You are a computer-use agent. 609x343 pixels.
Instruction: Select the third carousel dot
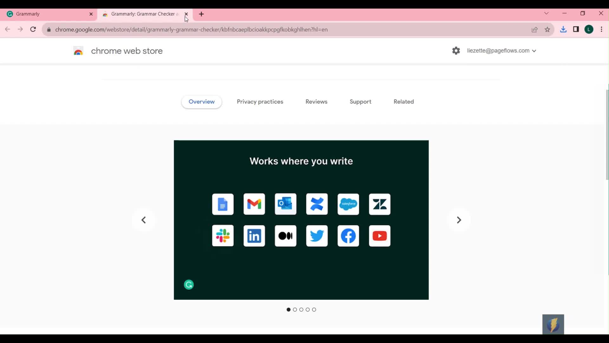pos(301,310)
